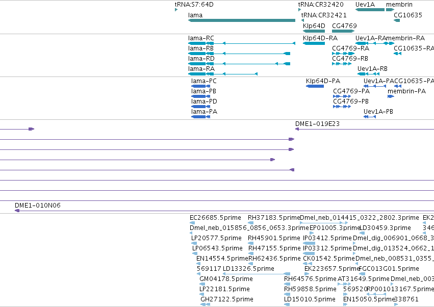The height and width of the screenshot is (307, 434).
Task: Open the EP01005.3prime EST label
Action: 334,228
